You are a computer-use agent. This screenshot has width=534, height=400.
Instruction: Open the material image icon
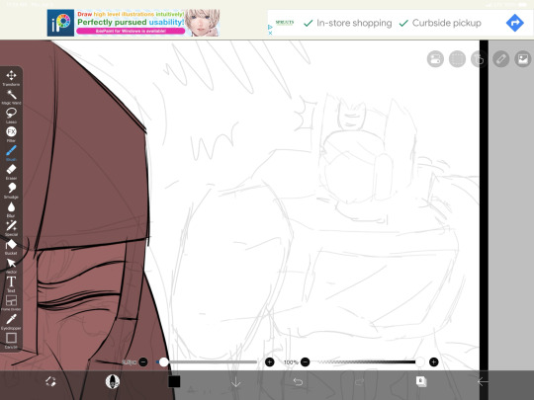coord(523,59)
